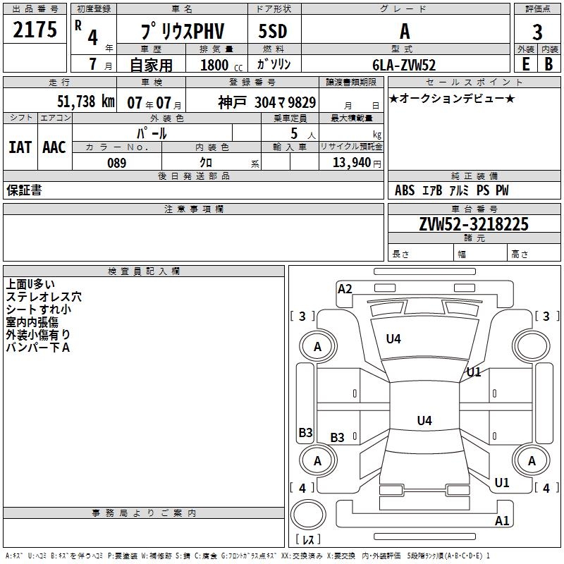Click the color number 089 cell
The height and width of the screenshot is (564, 564).
(117, 163)
